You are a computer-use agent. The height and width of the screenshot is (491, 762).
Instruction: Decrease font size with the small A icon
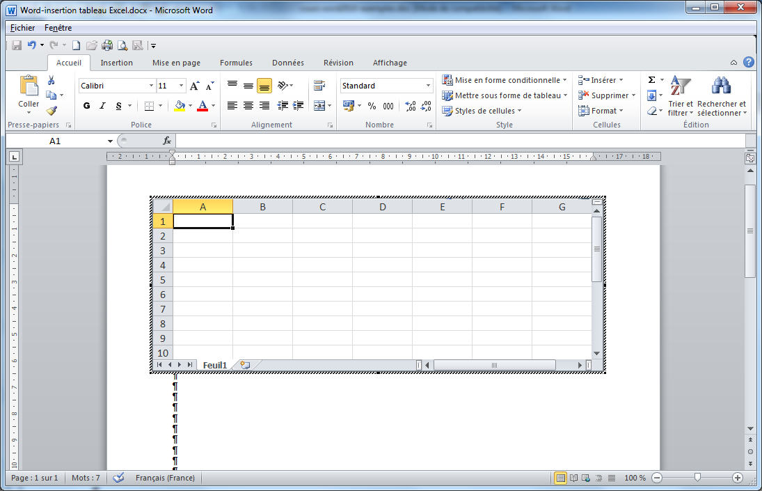coord(210,86)
